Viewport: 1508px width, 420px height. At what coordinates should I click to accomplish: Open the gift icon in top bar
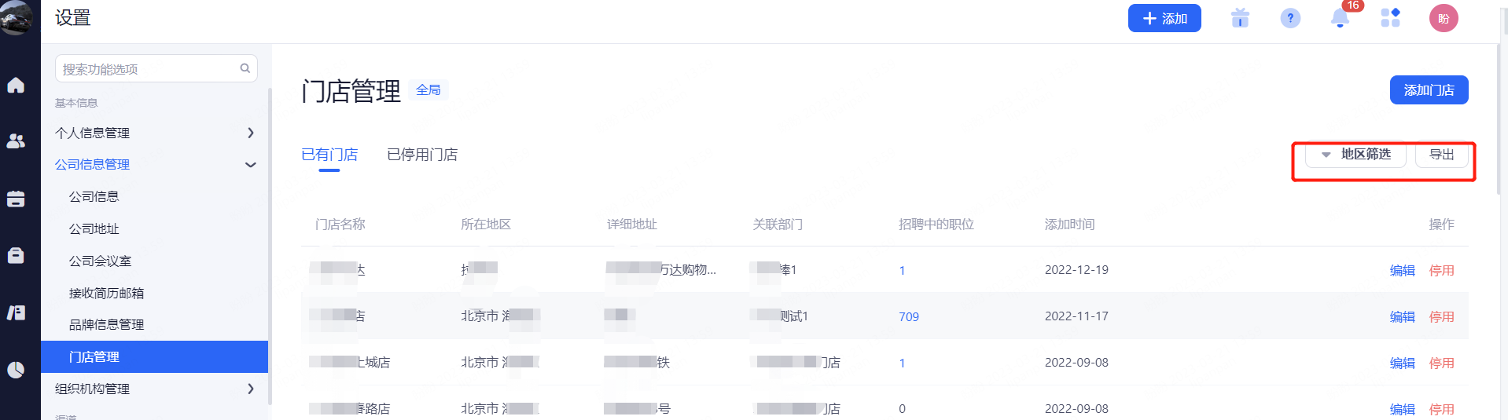click(1240, 18)
